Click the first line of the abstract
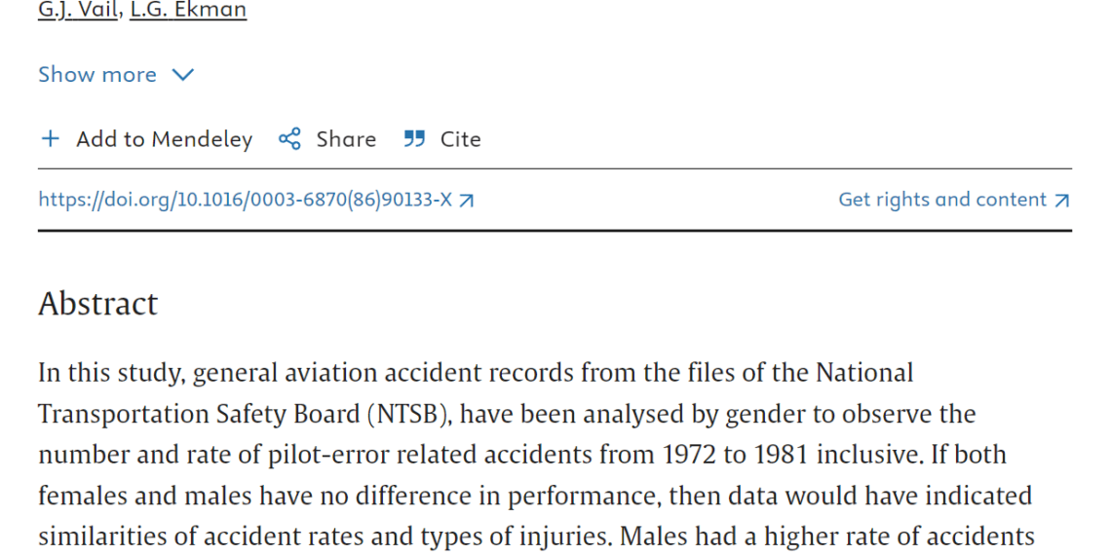This screenshot has width=1111, height=555. coord(476,372)
